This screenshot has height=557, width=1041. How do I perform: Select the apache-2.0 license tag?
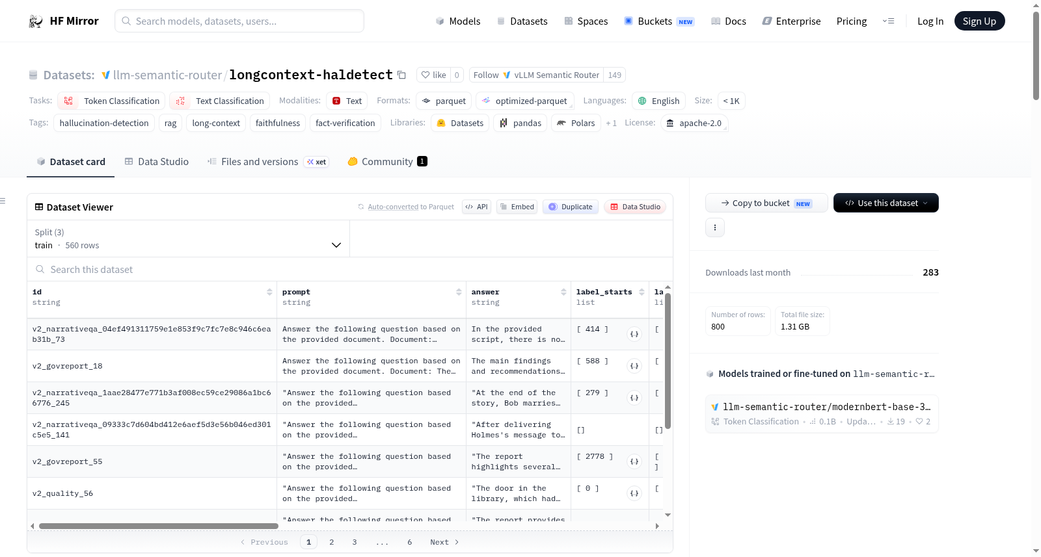(x=694, y=123)
